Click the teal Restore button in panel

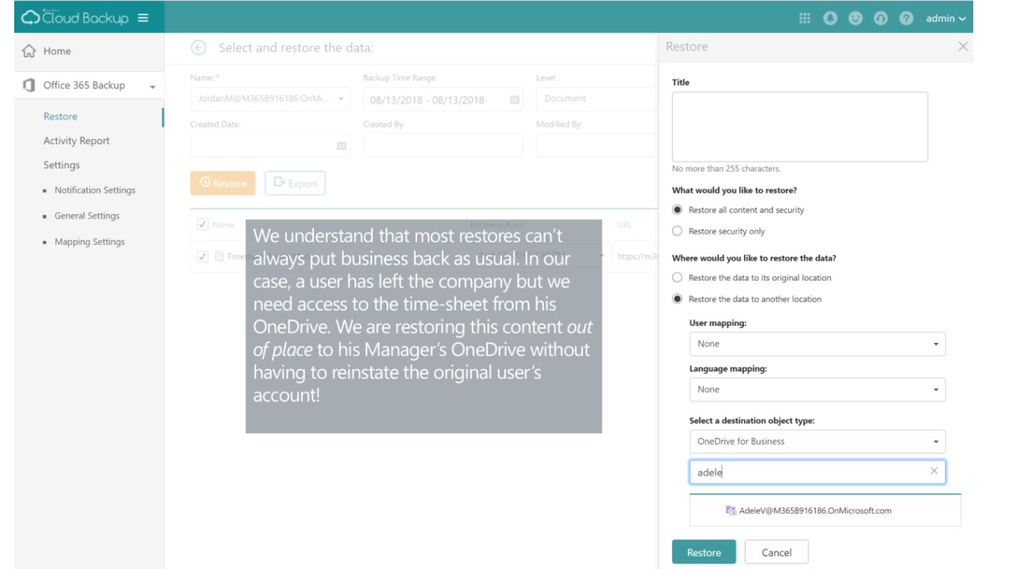tap(704, 552)
